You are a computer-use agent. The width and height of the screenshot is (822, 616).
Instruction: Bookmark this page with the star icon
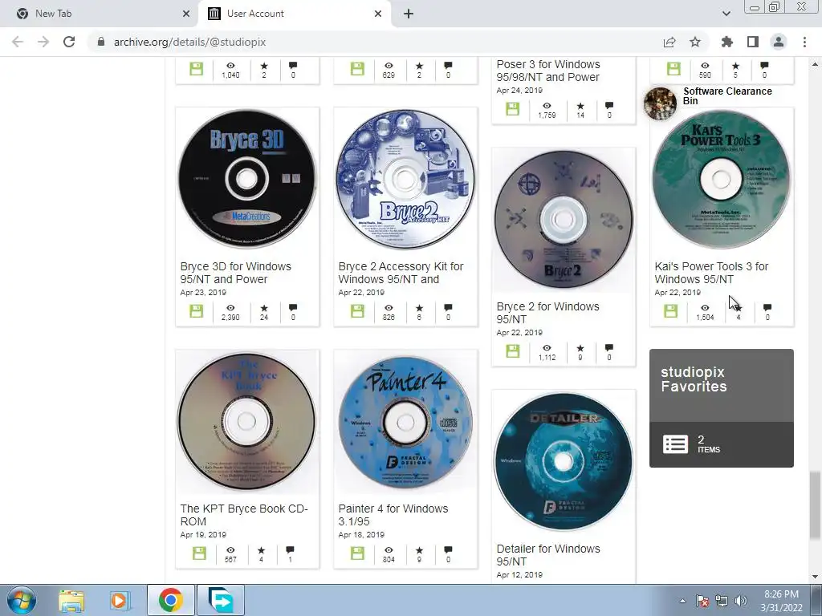point(695,42)
